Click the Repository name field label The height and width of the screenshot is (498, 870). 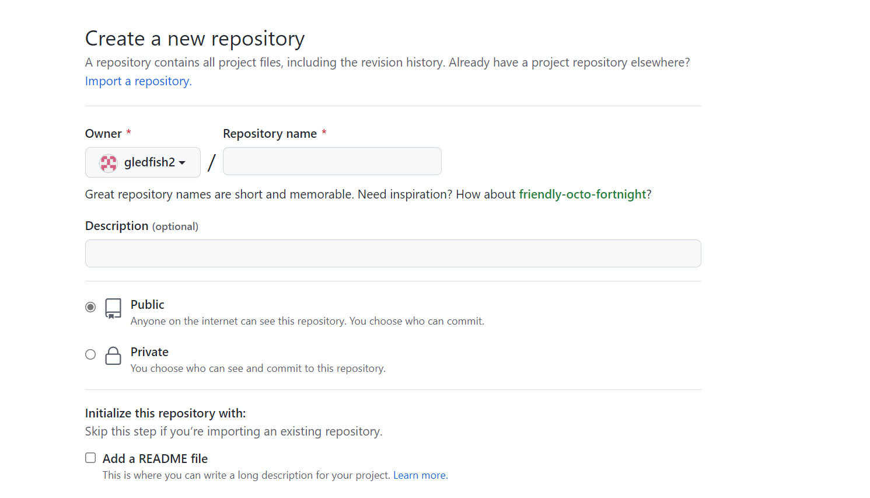(x=270, y=134)
